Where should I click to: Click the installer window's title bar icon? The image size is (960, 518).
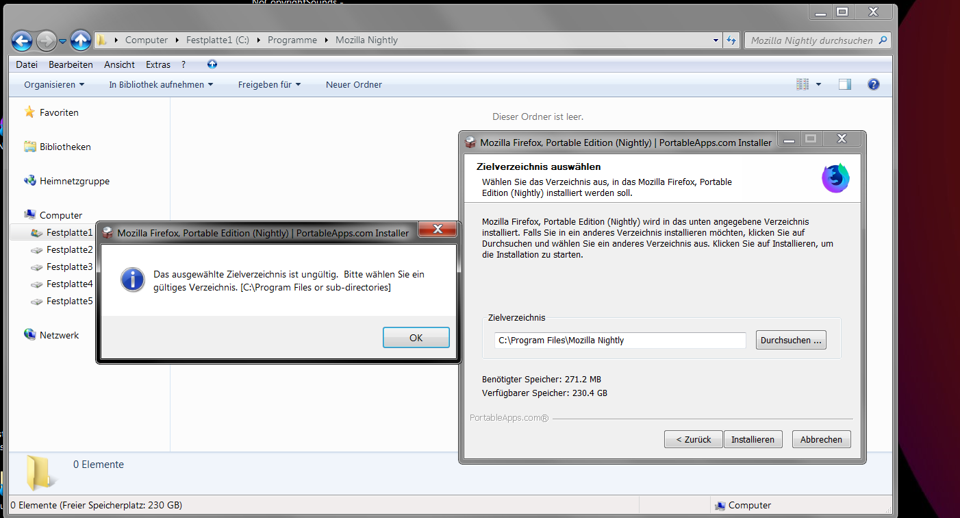pos(470,143)
